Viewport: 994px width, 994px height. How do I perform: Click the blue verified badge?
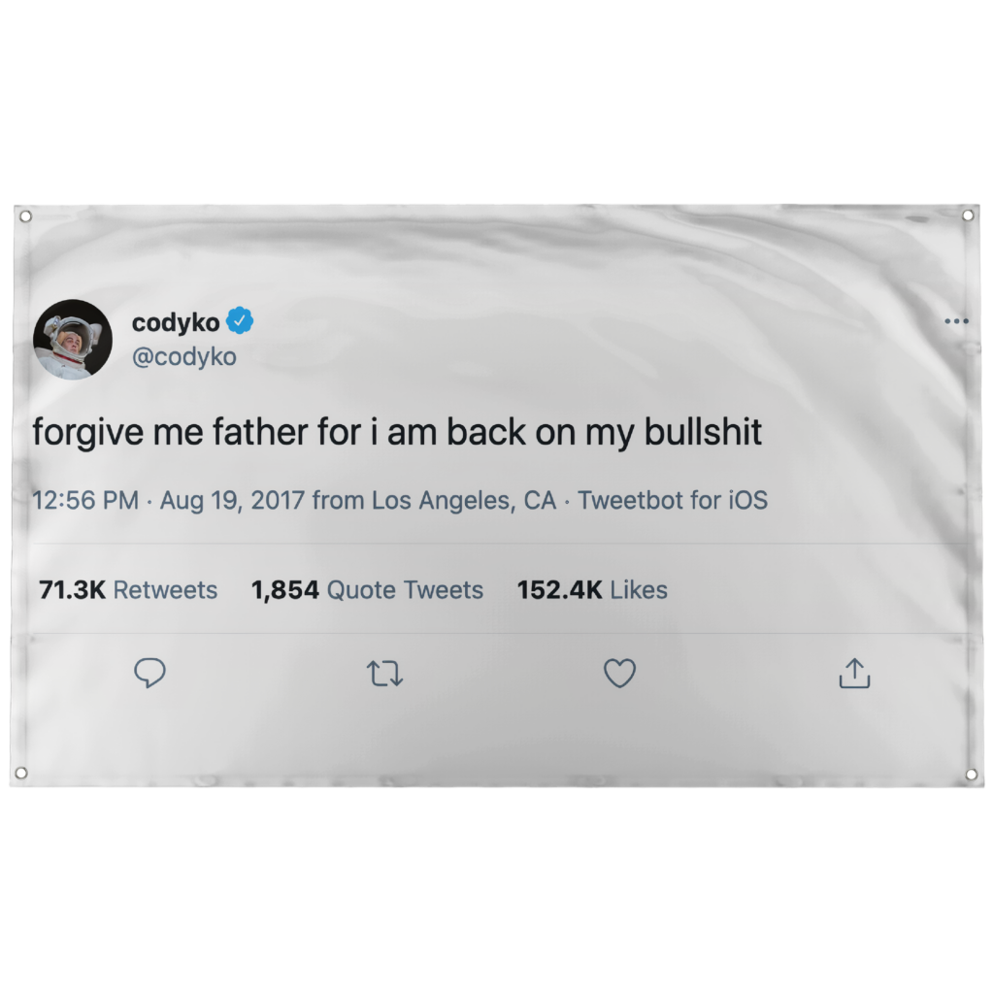click(240, 320)
